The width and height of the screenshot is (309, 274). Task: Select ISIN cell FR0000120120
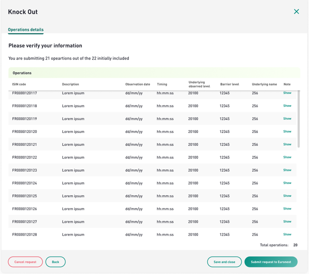(x=24, y=132)
